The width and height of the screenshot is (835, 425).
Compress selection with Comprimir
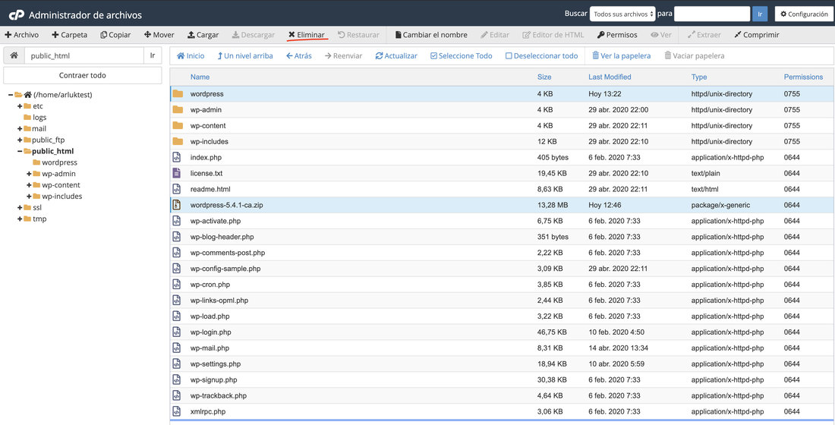click(x=757, y=35)
